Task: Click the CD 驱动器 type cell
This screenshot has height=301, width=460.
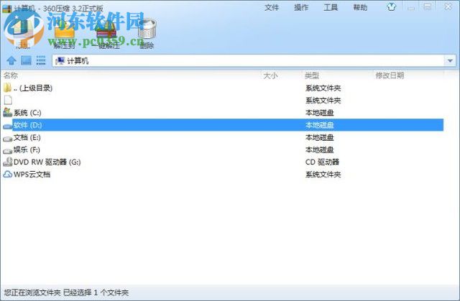Action: [322, 162]
